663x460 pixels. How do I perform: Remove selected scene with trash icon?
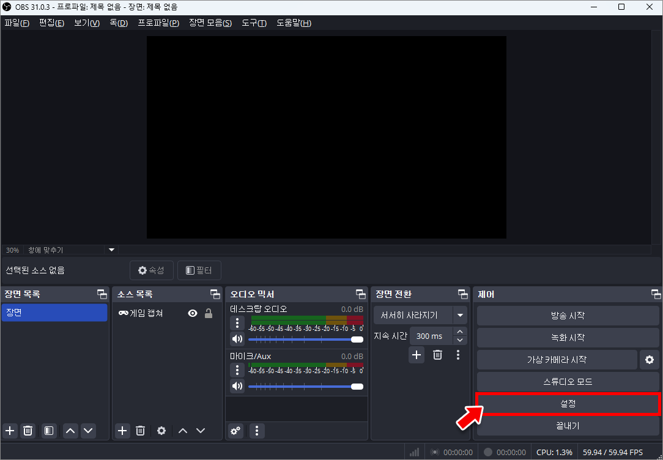28,431
